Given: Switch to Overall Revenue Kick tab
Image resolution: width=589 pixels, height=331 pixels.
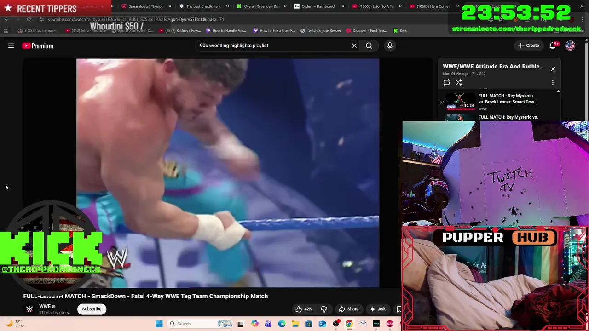Looking at the screenshot, I should [261, 6].
